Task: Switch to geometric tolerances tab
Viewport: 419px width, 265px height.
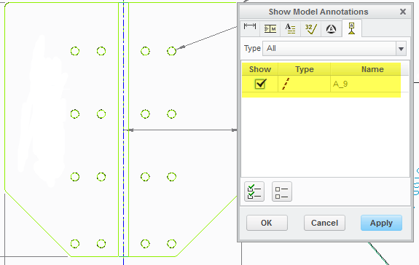Action: pos(270,28)
